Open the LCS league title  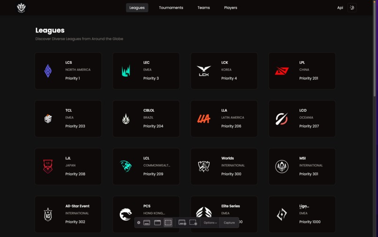[x=68, y=62]
